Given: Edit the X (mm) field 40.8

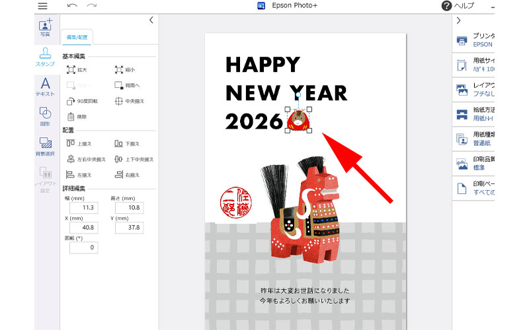Looking at the screenshot, I should click(x=84, y=228).
